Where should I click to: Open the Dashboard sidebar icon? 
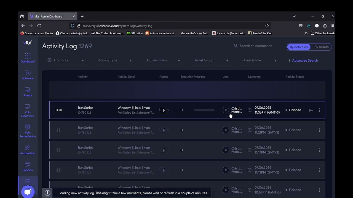pyautogui.click(x=28, y=58)
